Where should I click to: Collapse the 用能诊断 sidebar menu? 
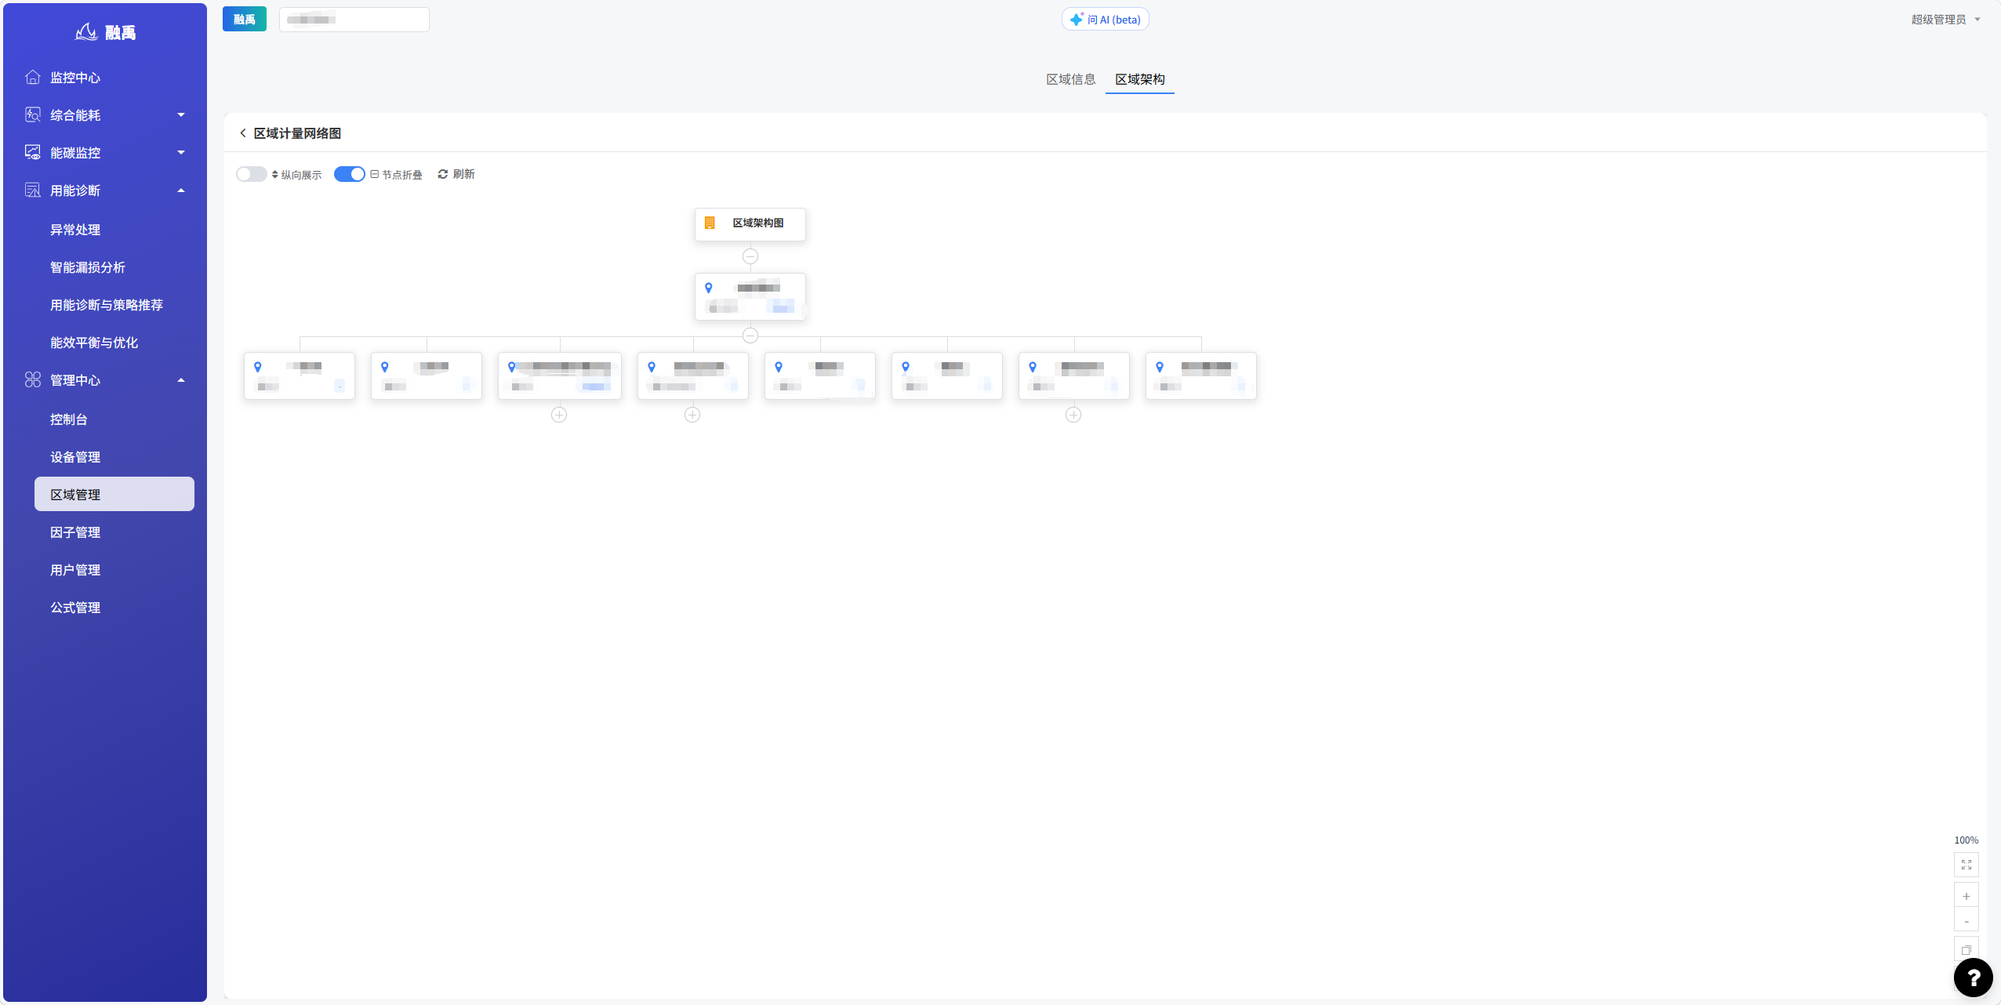(105, 190)
